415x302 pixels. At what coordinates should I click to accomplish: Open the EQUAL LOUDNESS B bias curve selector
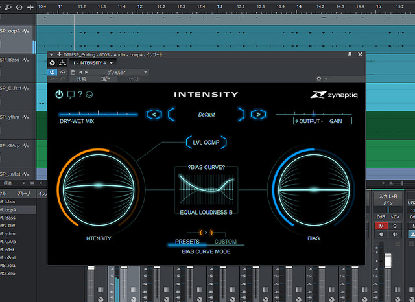[206, 212]
